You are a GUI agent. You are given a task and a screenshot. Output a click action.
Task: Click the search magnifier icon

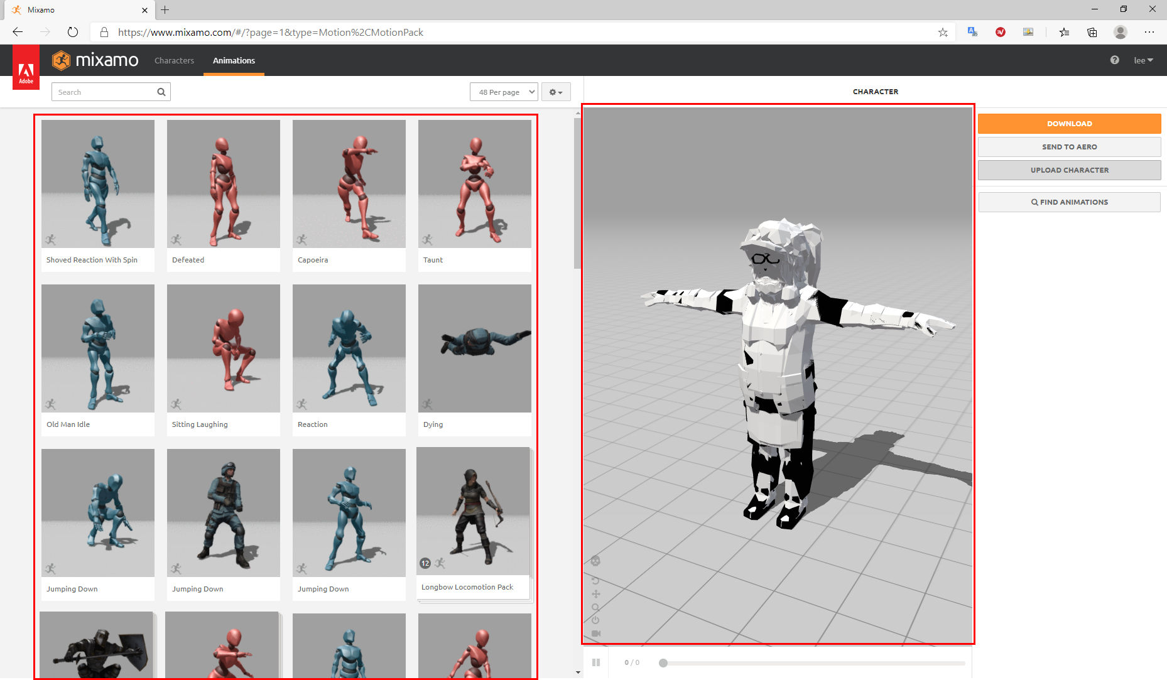161,92
